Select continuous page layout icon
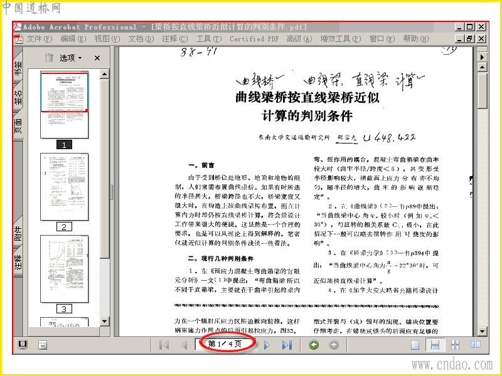The image size is (502, 376). [x=435, y=345]
